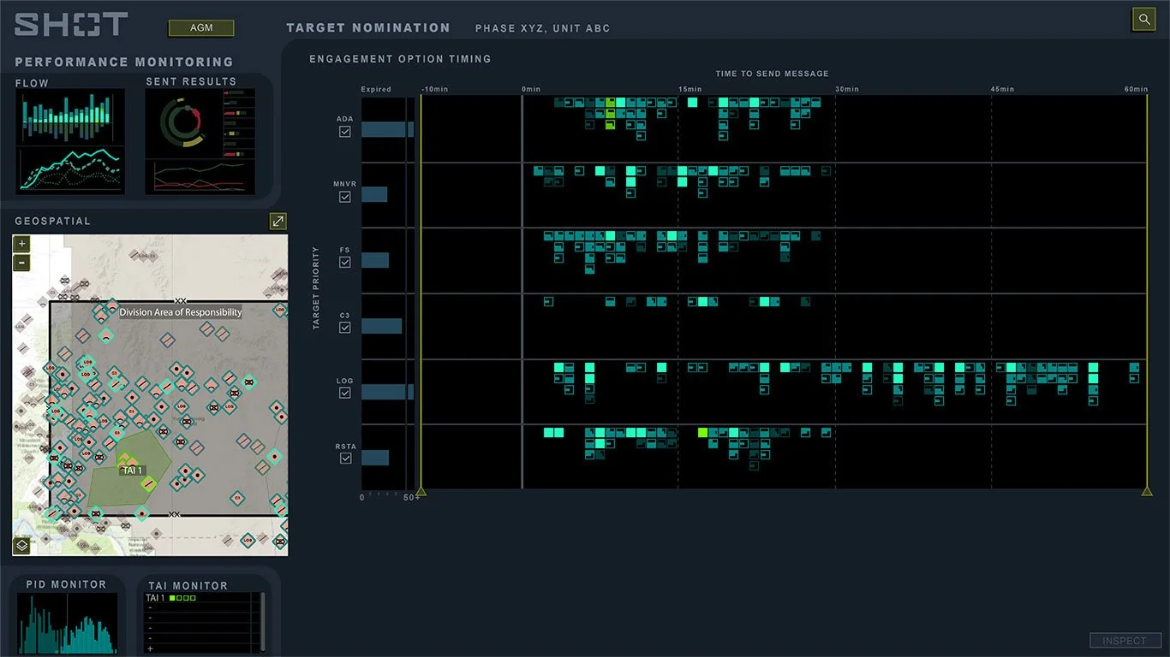The width and height of the screenshot is (1170, 657).
Task: Select the TARGET NOMINATION header
Action: pos(368,27)
